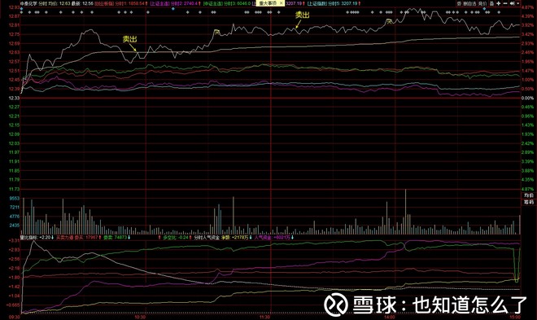Click the first 卖出 sell annotation label

click(130, 39)
